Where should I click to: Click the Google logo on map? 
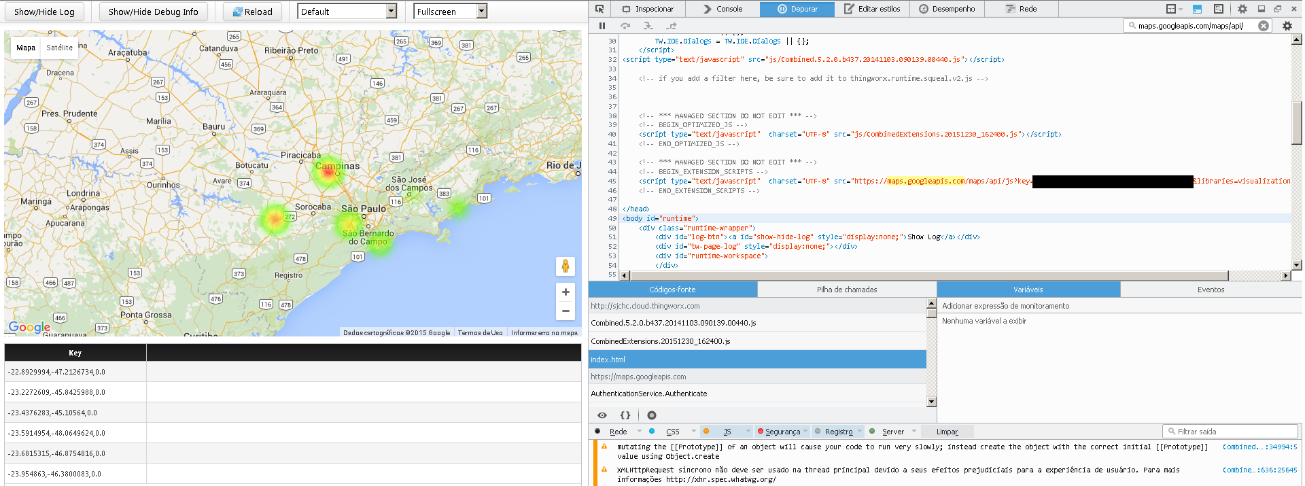[x=29, y=327]
